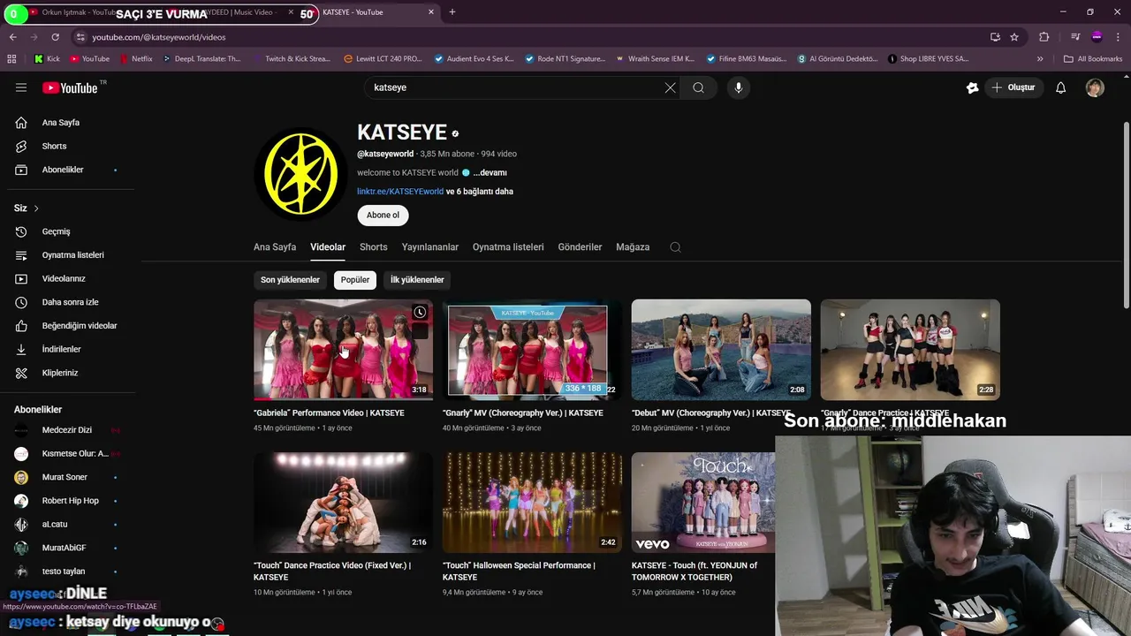Open Daha sonra izle list
Viewport: 1131px width, 636px height.
tap(69, 302)
